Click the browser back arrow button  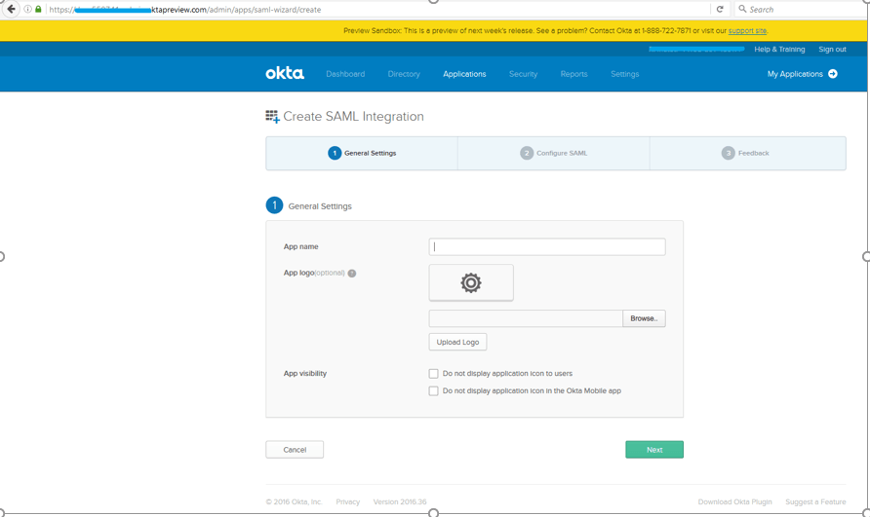[11, 9]
